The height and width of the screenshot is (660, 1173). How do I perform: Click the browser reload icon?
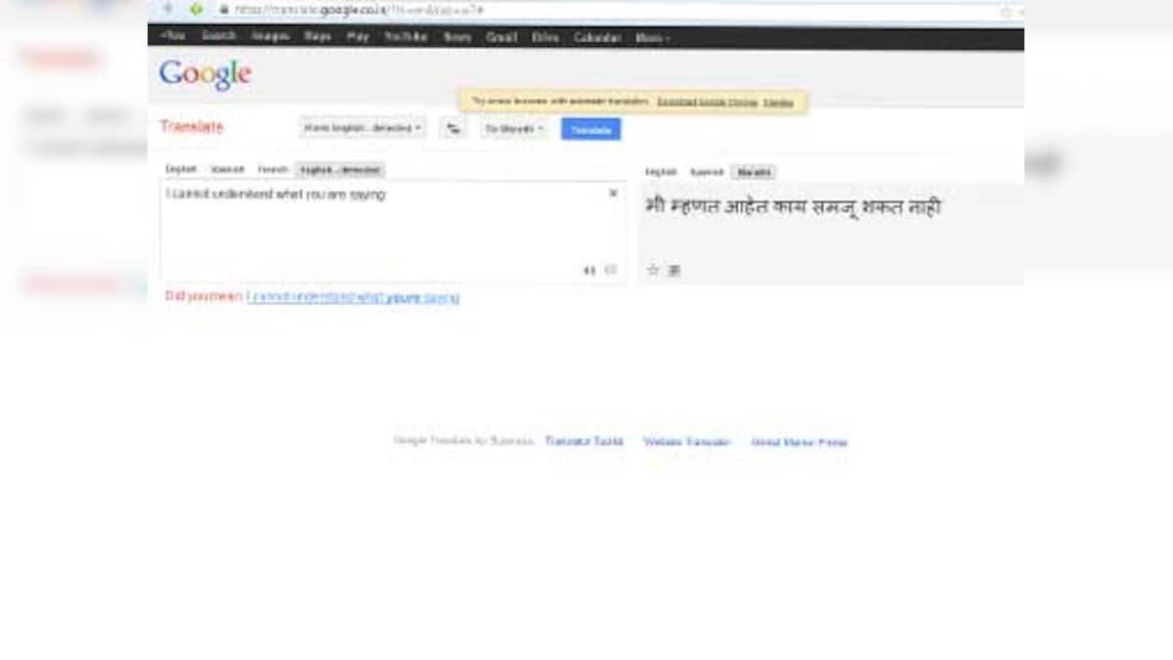coord(196,9)
